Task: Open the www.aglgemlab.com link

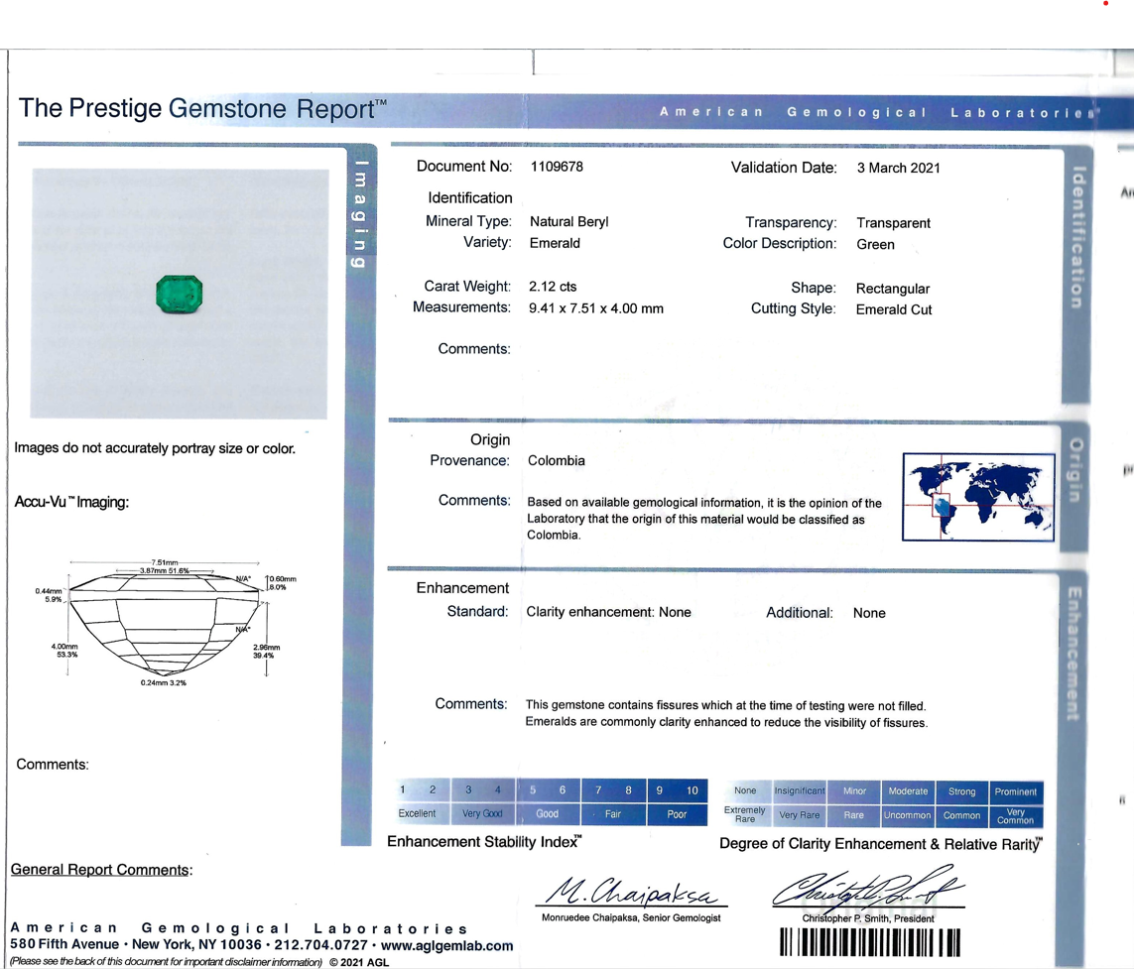Action: (x=446, y=946)
